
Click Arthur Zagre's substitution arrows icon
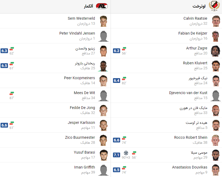124,49
